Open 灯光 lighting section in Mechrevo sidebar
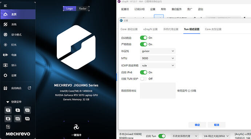 pyautogui.click(x=18, y=45)
